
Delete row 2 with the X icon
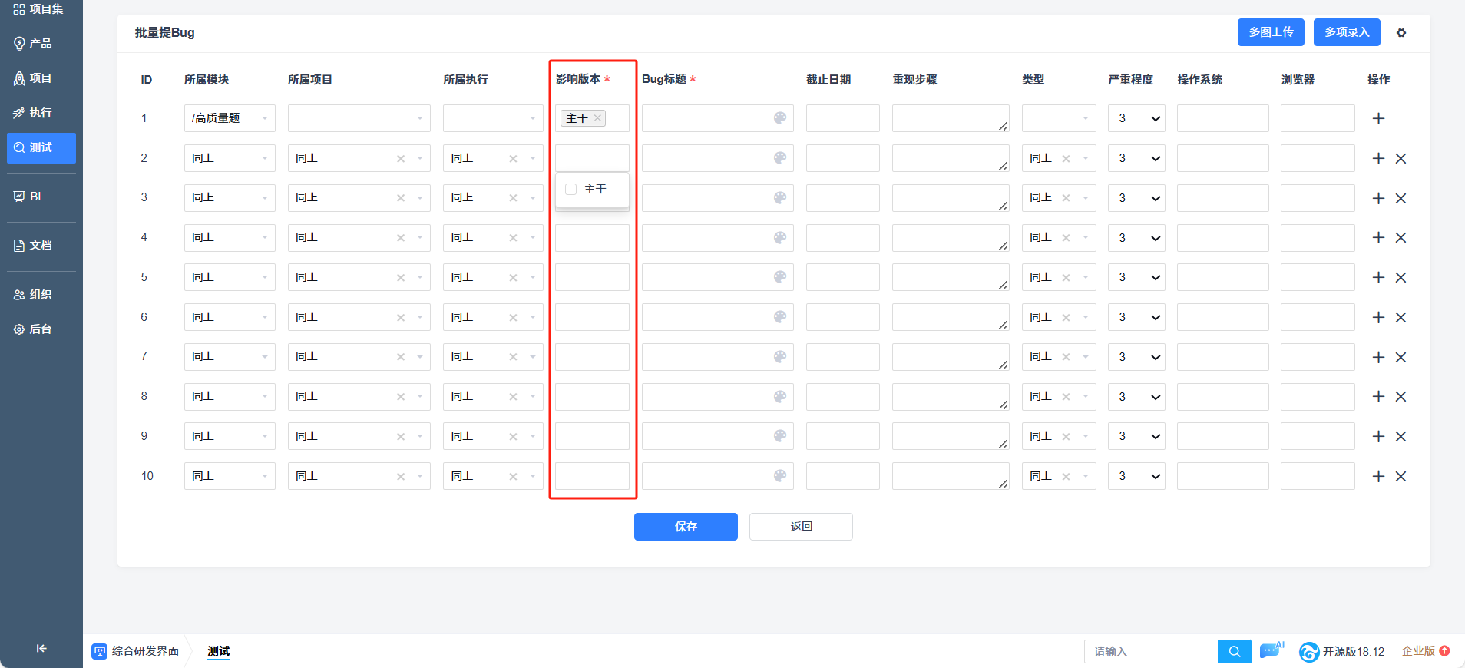coord(1401,158)
